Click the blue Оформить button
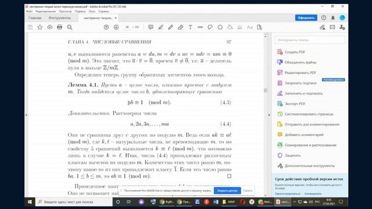Image resolution: width=372 pixels, height=209 pixels. pyautogui.click(x=306, y=18)
